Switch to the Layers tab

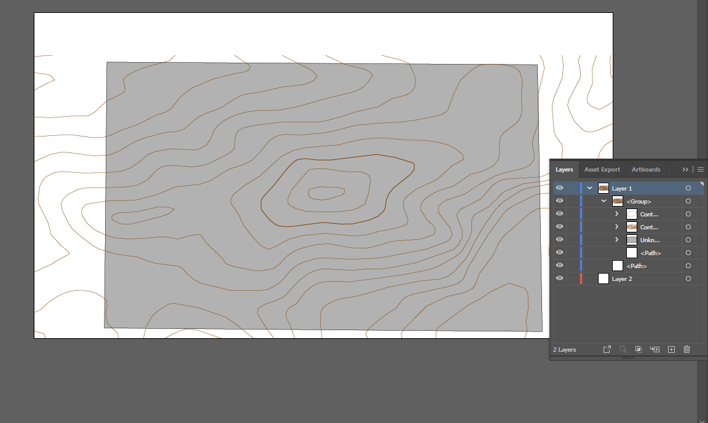coord(564,170)
